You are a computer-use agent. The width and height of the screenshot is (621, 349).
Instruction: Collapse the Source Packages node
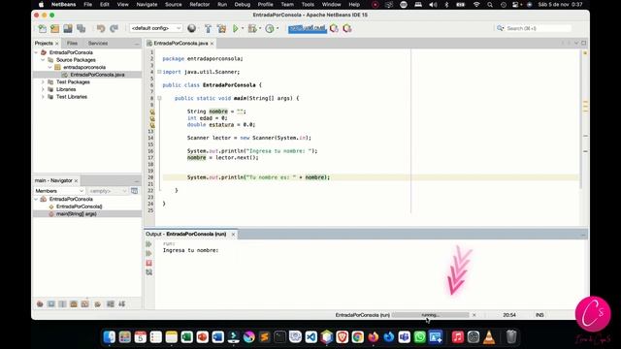tap(43, 60)
